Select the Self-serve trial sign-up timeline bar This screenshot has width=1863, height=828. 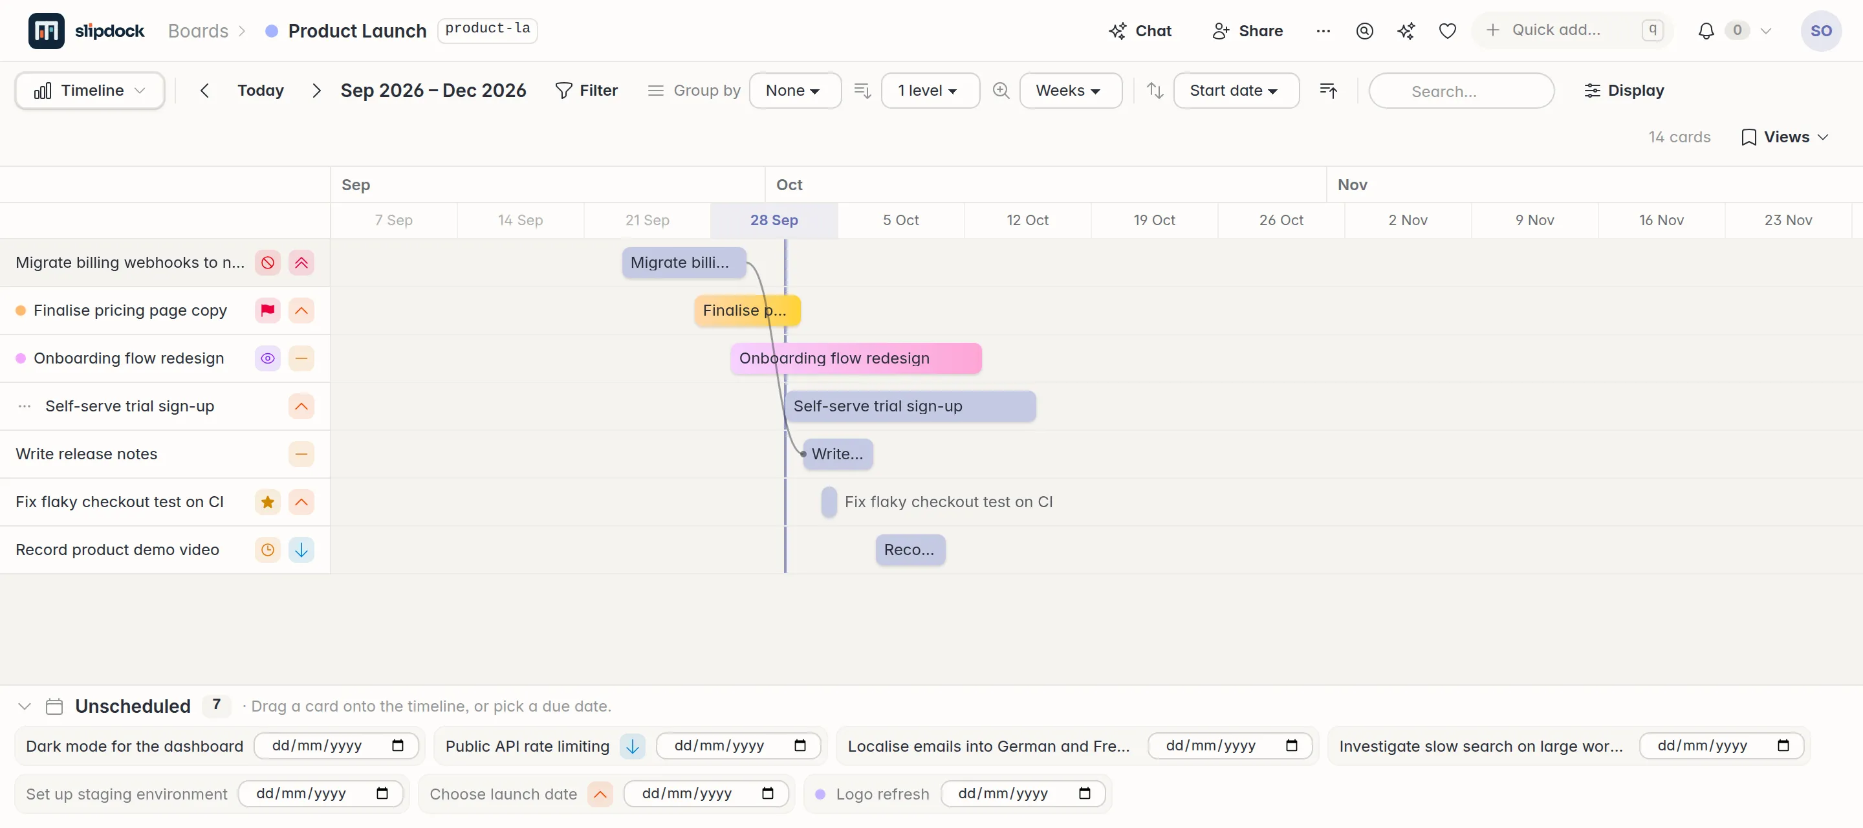tap(911, 406)
